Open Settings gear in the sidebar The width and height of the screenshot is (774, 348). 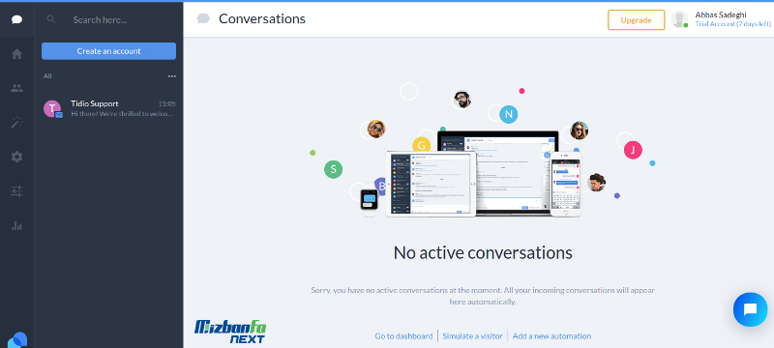click(x=16, y=158)
